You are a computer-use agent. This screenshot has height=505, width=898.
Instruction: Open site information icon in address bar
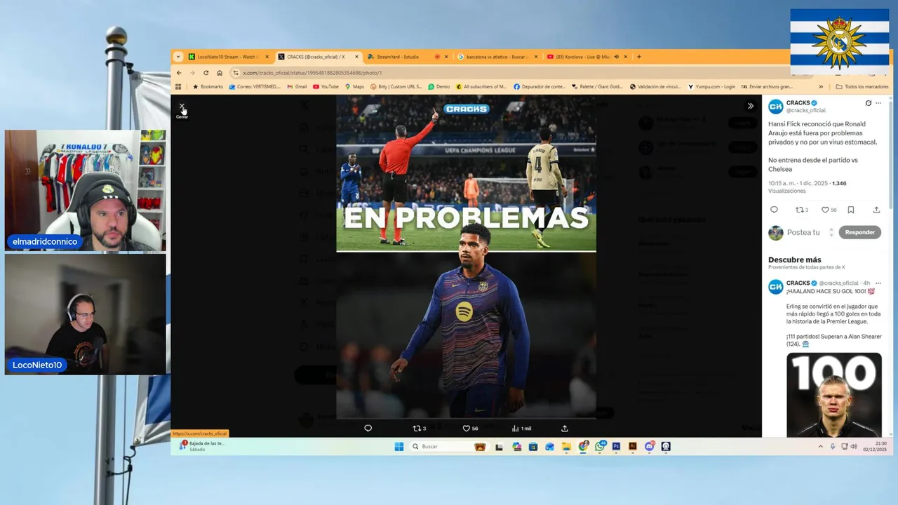pos(236,73)
